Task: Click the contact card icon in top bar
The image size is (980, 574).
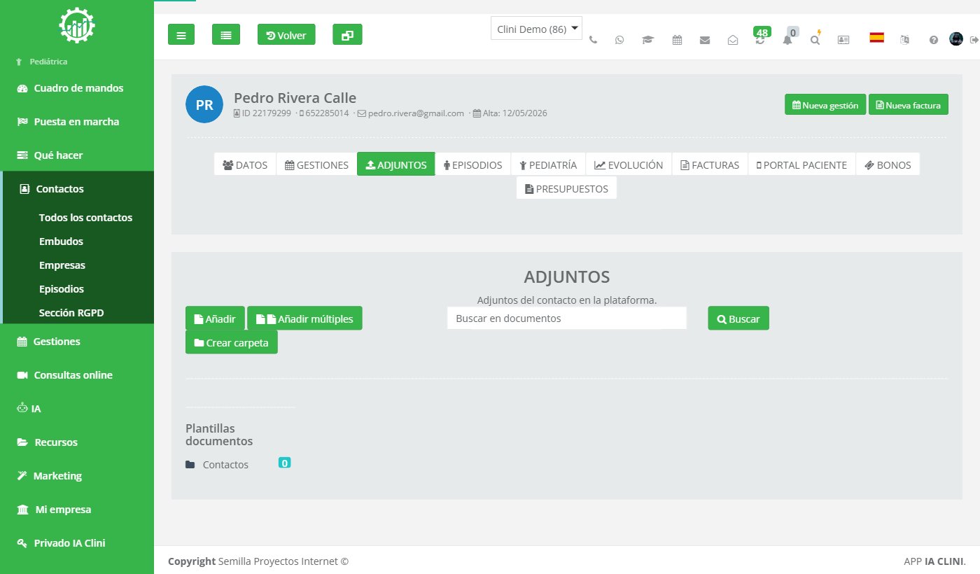Action: click(843, 40)
